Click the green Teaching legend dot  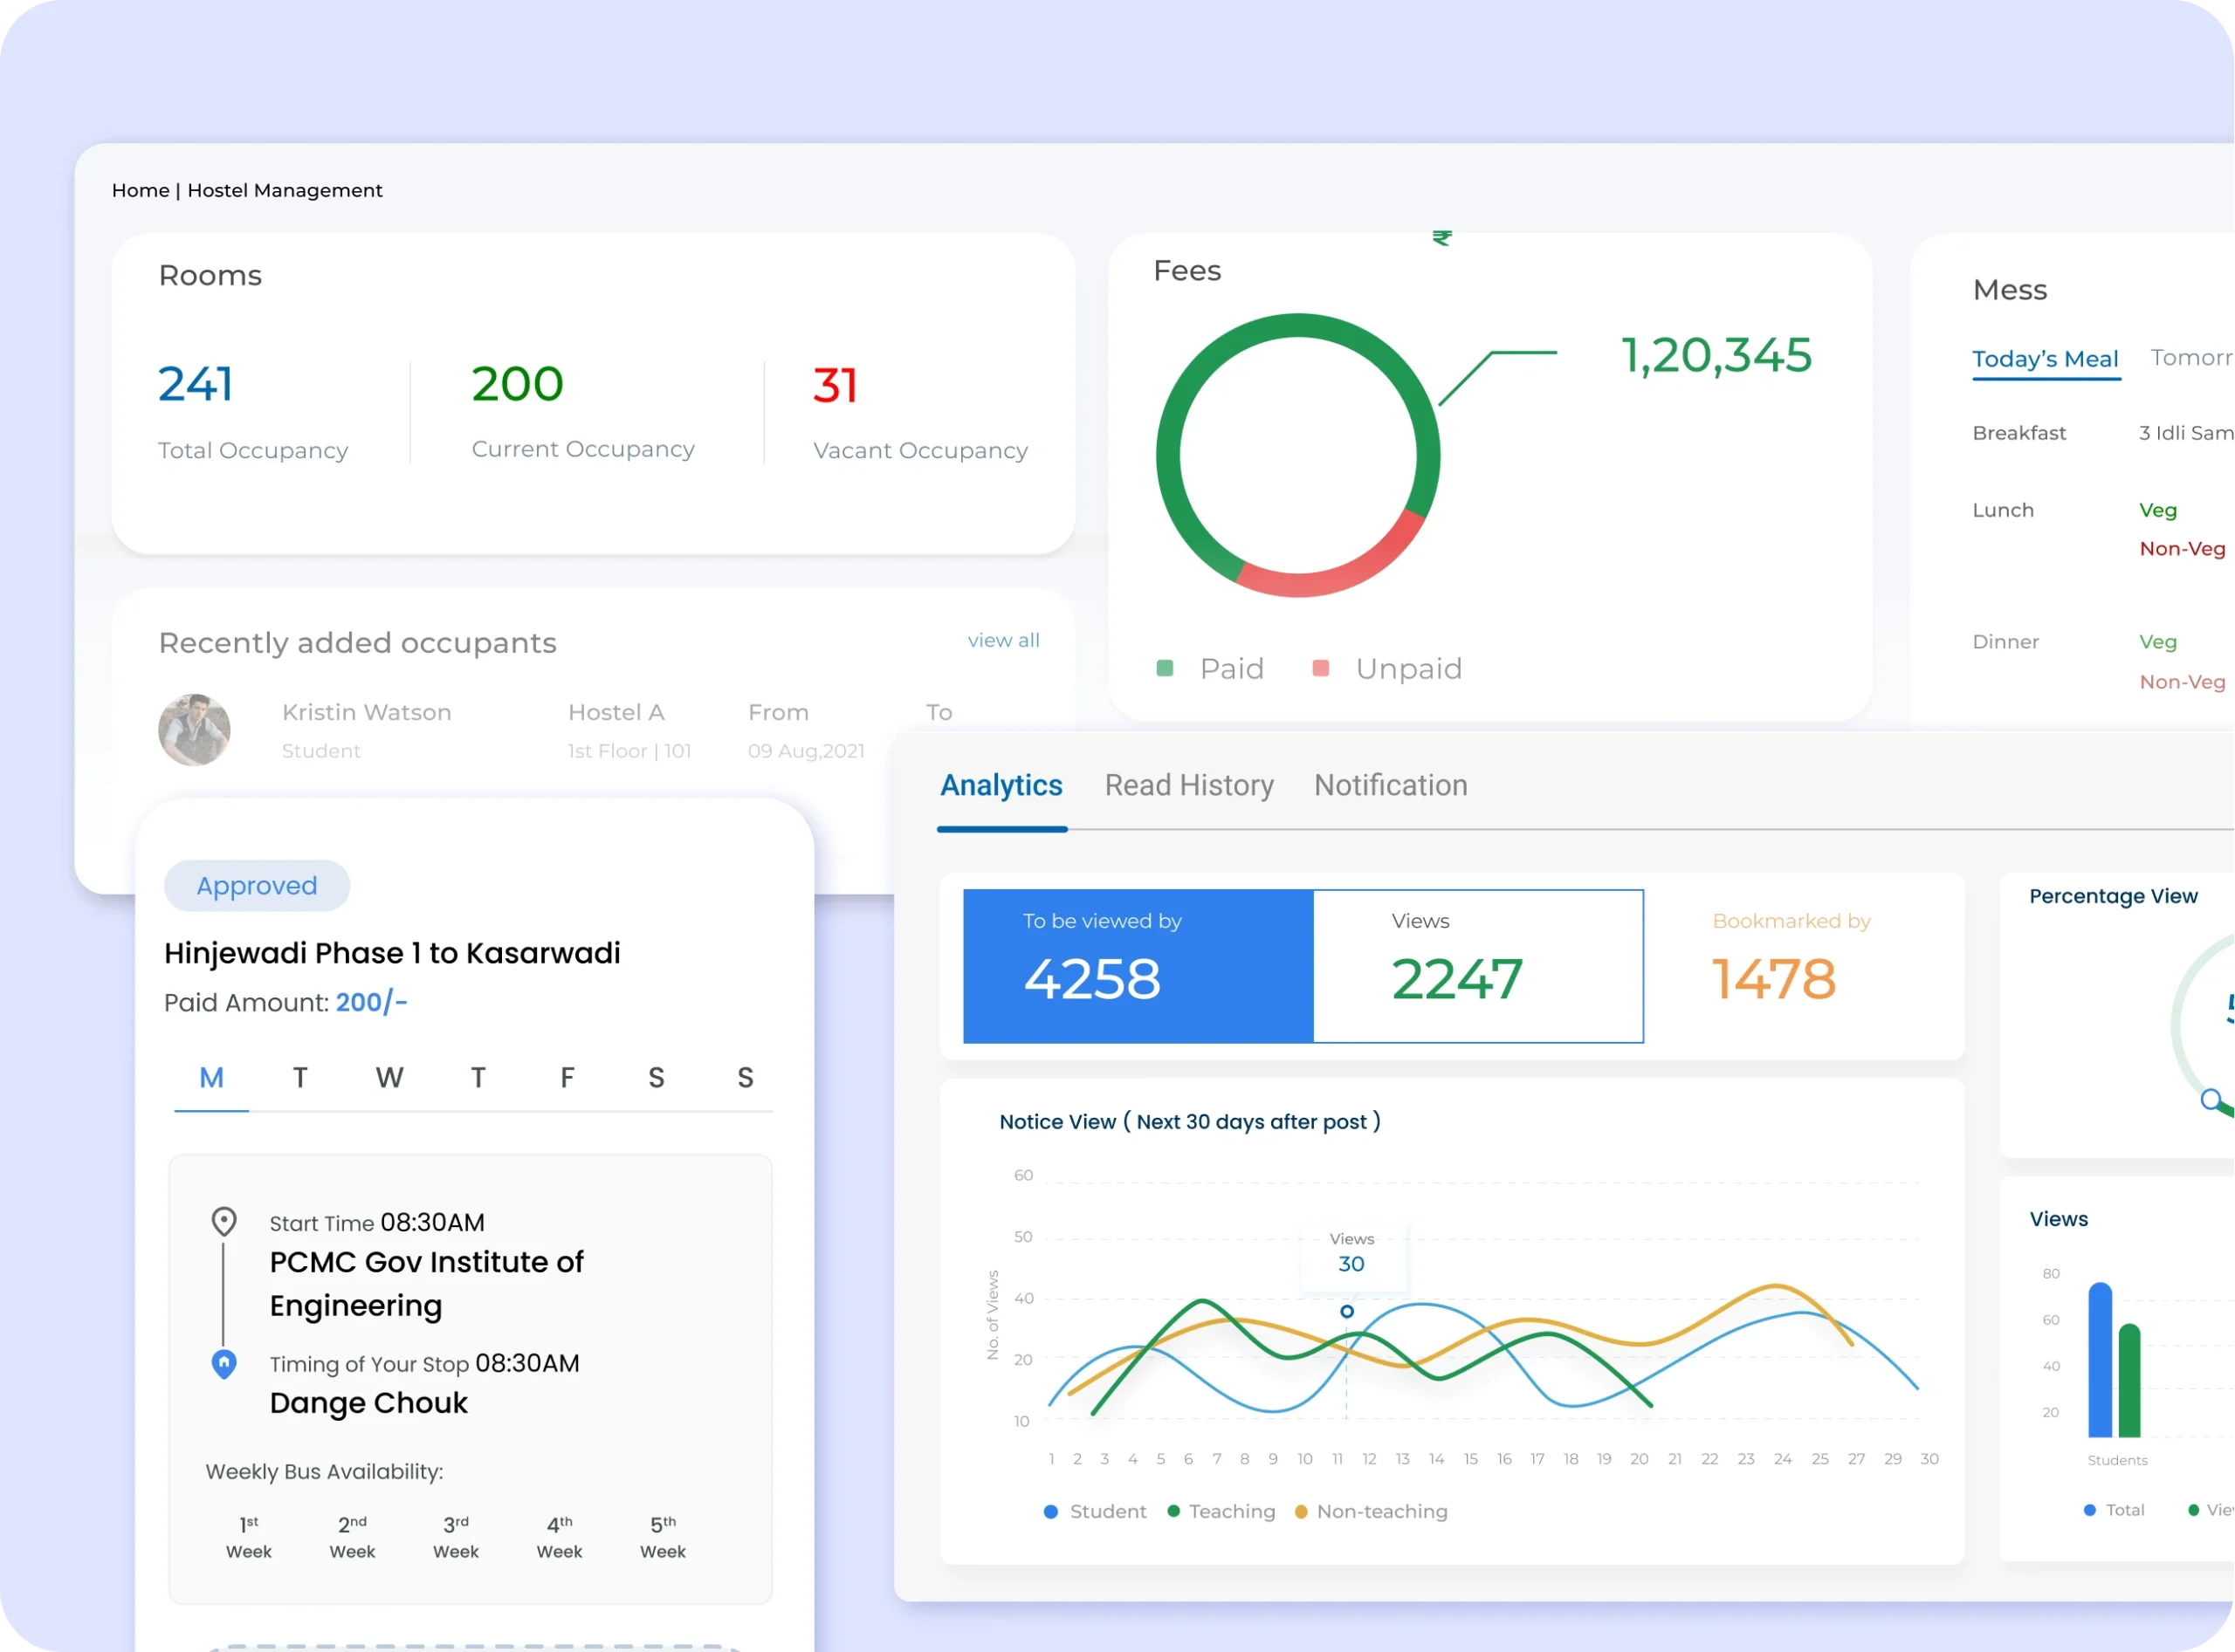(x=1173, y=1512)
